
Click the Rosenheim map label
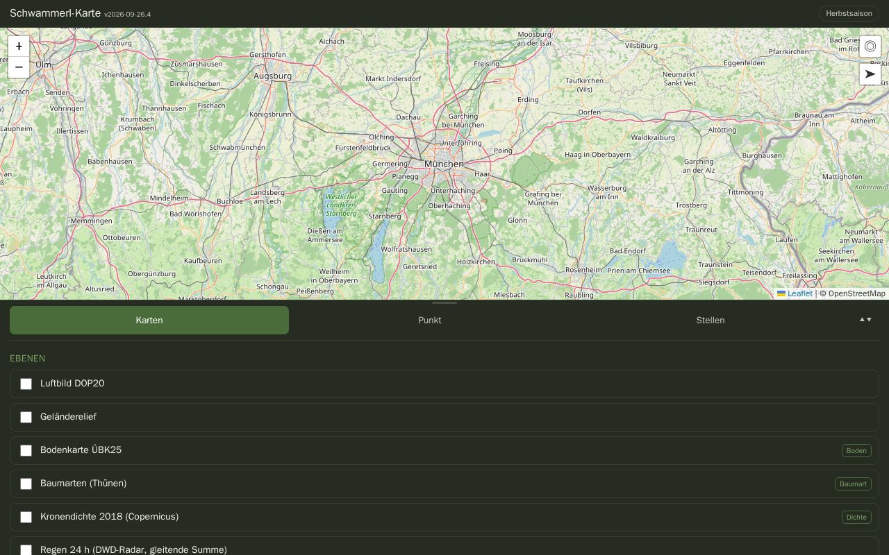583,269
